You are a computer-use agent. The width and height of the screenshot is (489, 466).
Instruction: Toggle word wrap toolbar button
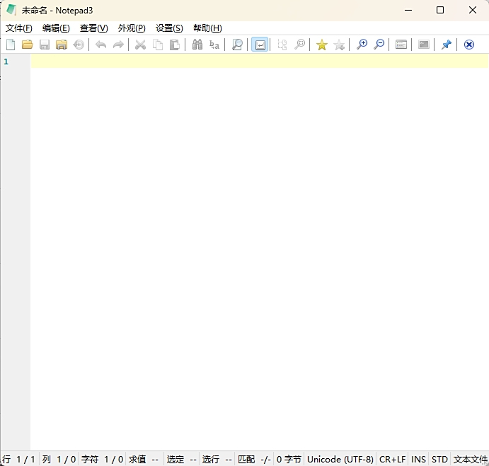[x=260, y=45]
